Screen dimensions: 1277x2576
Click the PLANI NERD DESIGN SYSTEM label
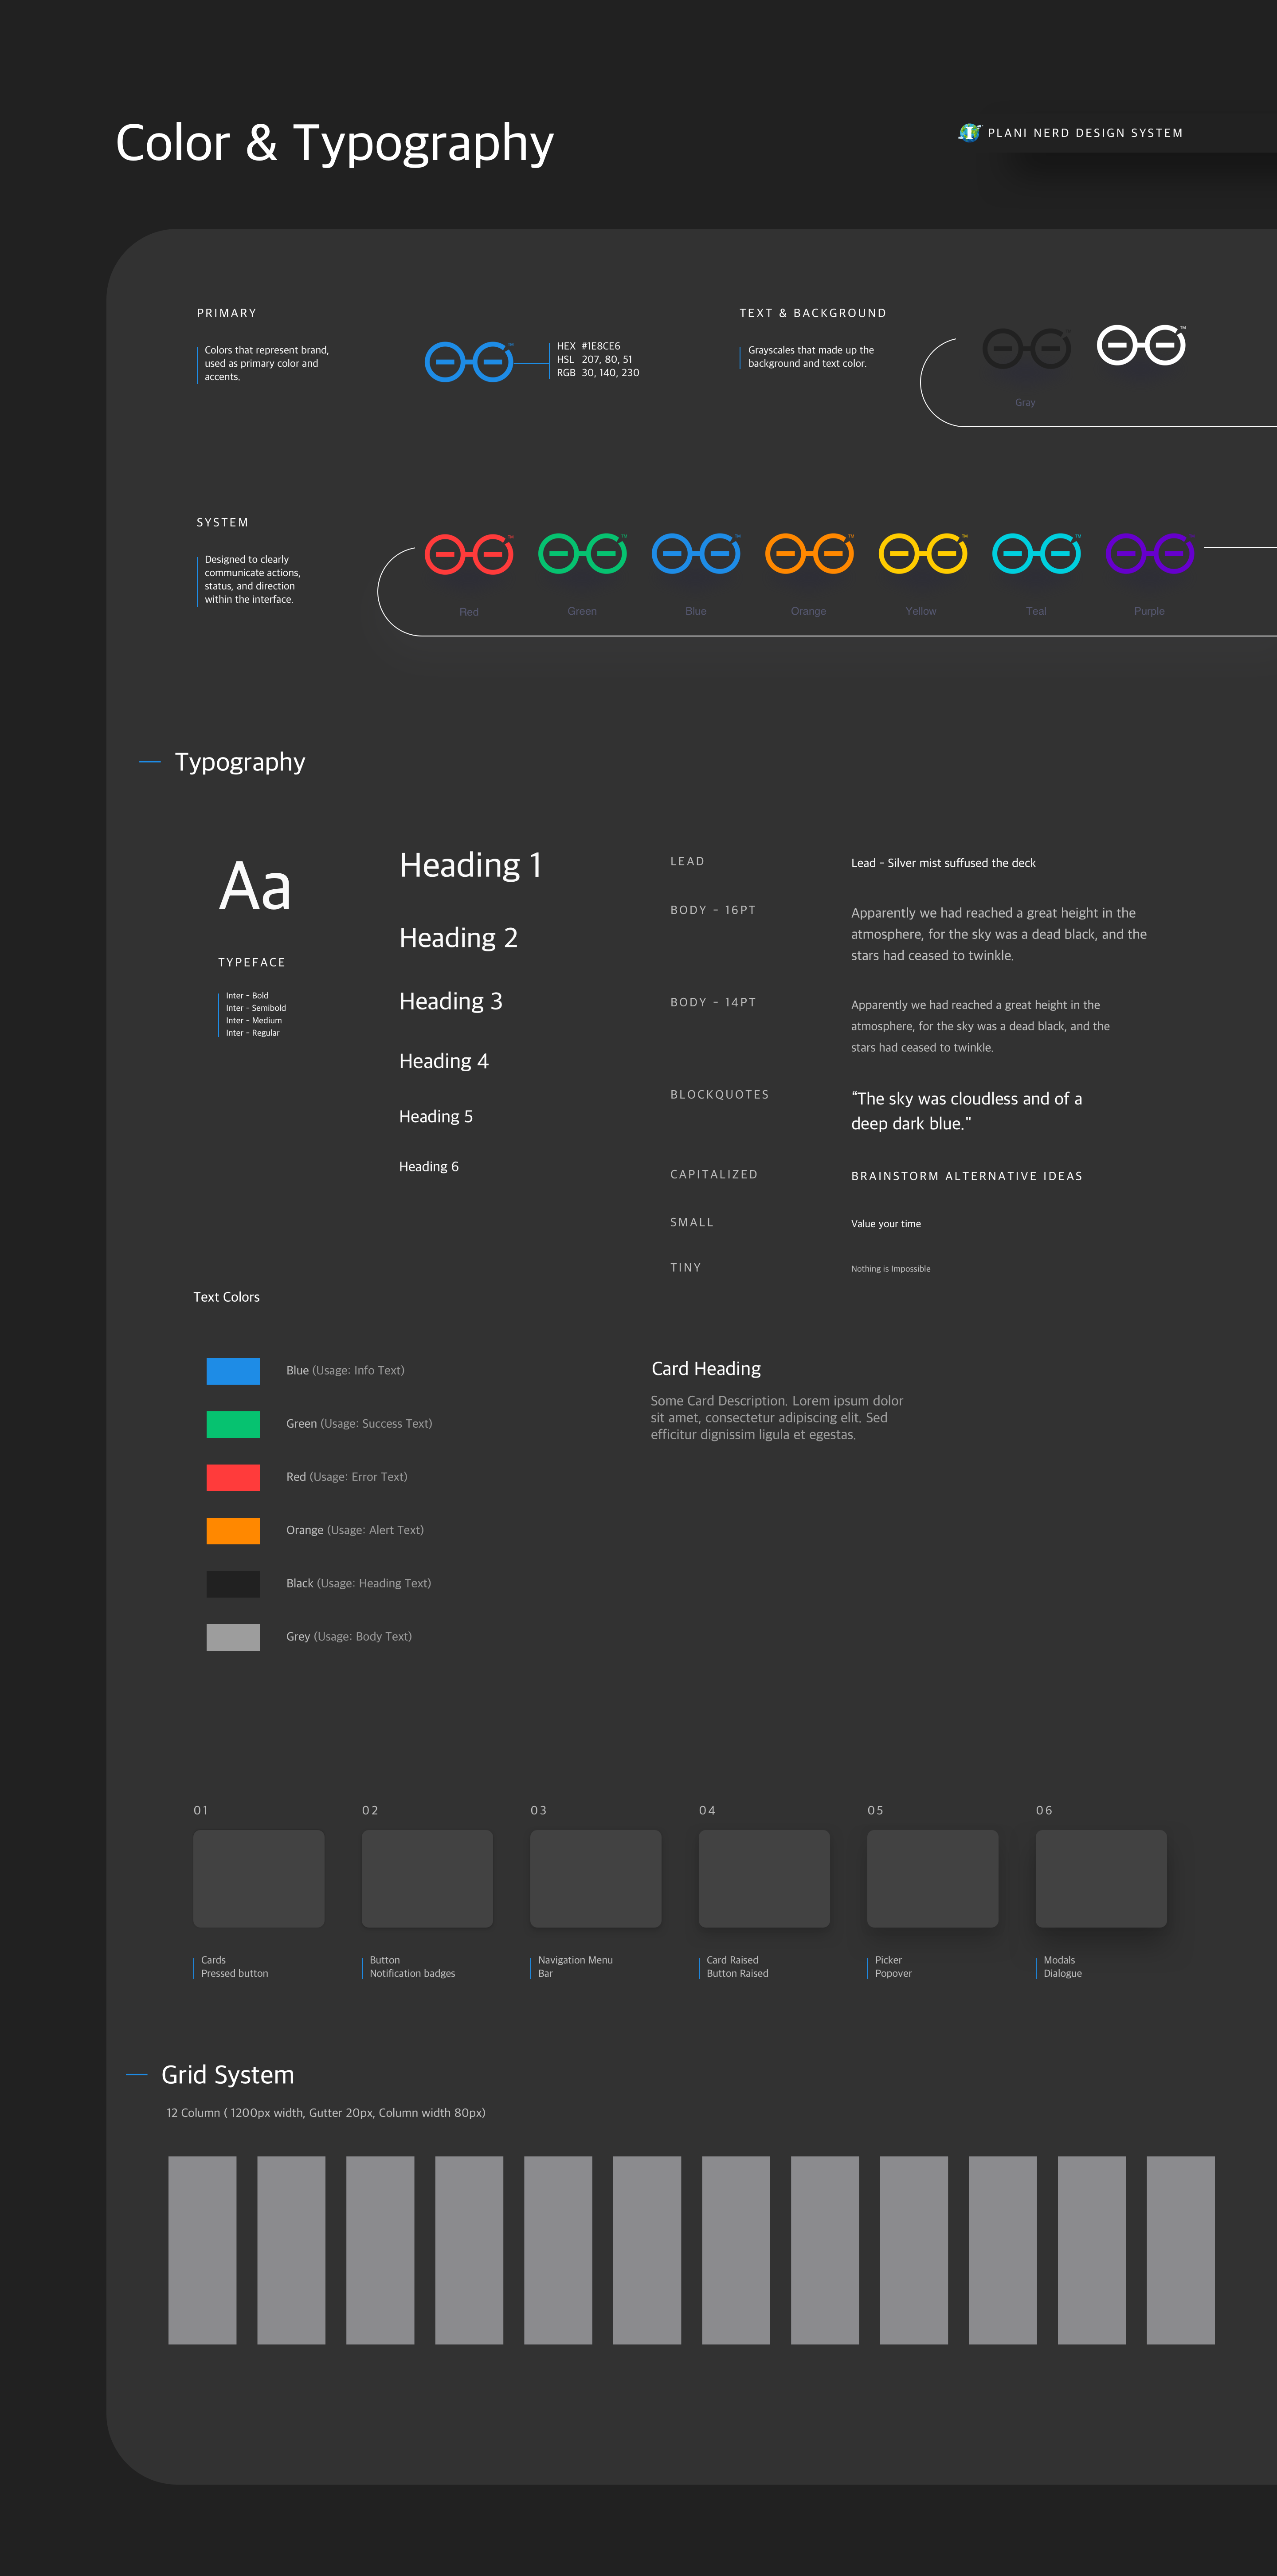tap(1085, 133)
